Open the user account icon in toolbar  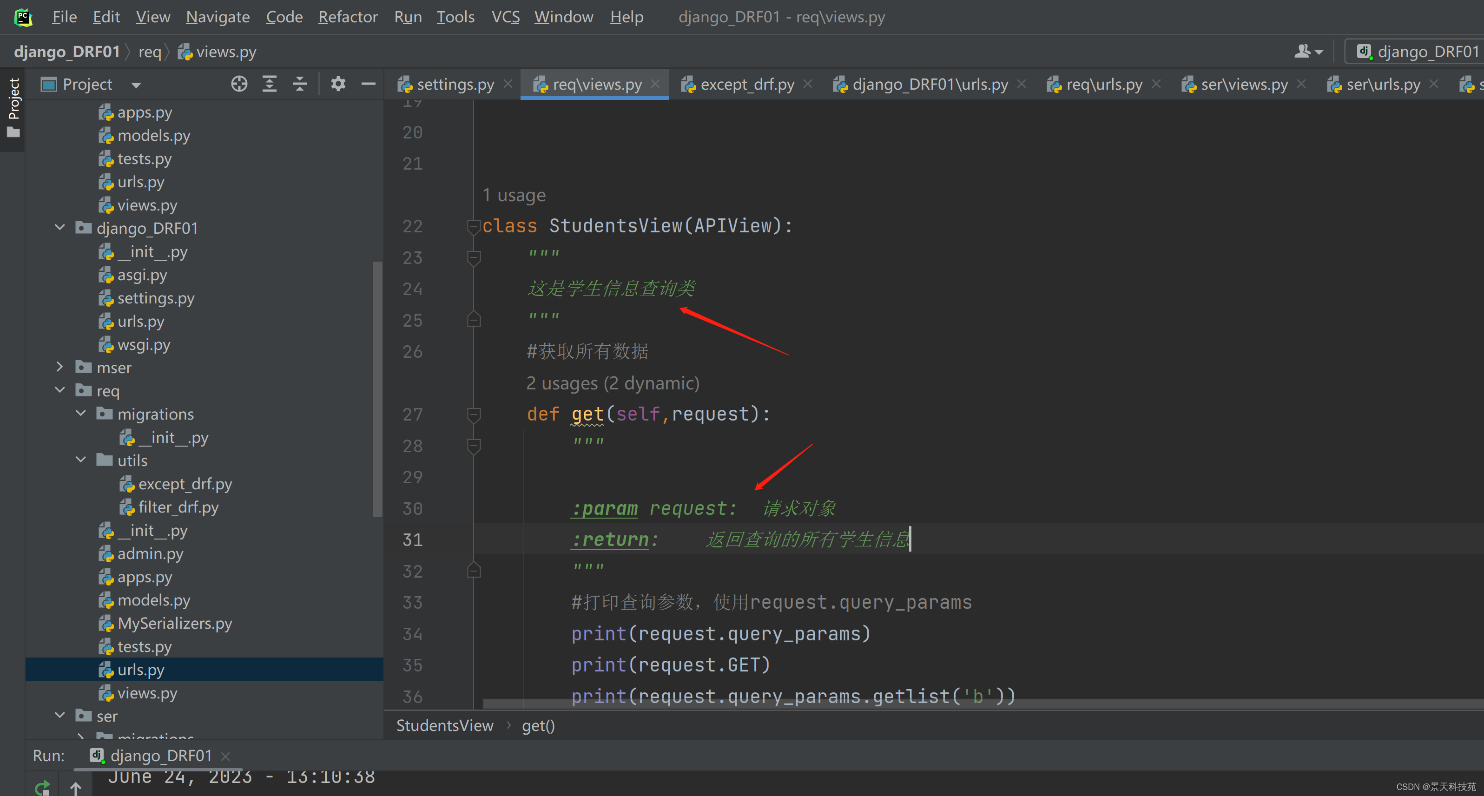point(1308,52)
